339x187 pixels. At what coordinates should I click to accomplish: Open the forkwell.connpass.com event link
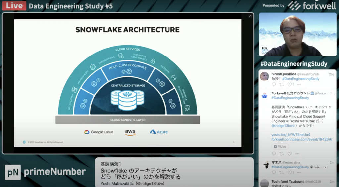click(302, 139)
